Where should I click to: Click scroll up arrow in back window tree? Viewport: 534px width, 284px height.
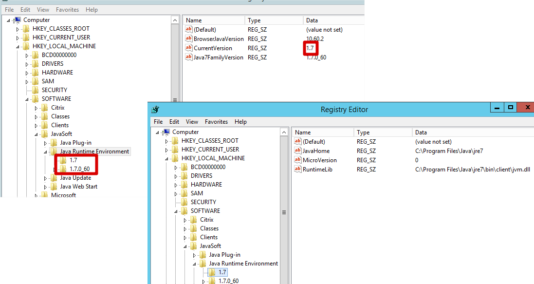(x=175, y=20)
